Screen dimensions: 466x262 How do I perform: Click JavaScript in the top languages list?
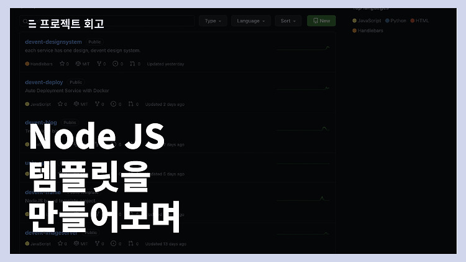pyautogui.click(x=369, y=21)
